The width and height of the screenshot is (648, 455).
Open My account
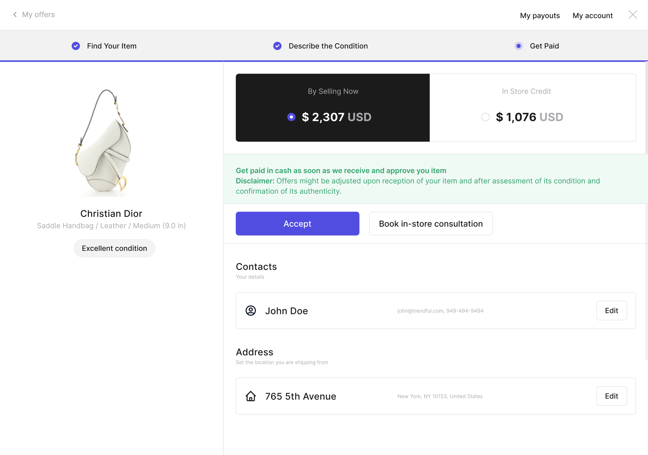[x=592, y=15]
